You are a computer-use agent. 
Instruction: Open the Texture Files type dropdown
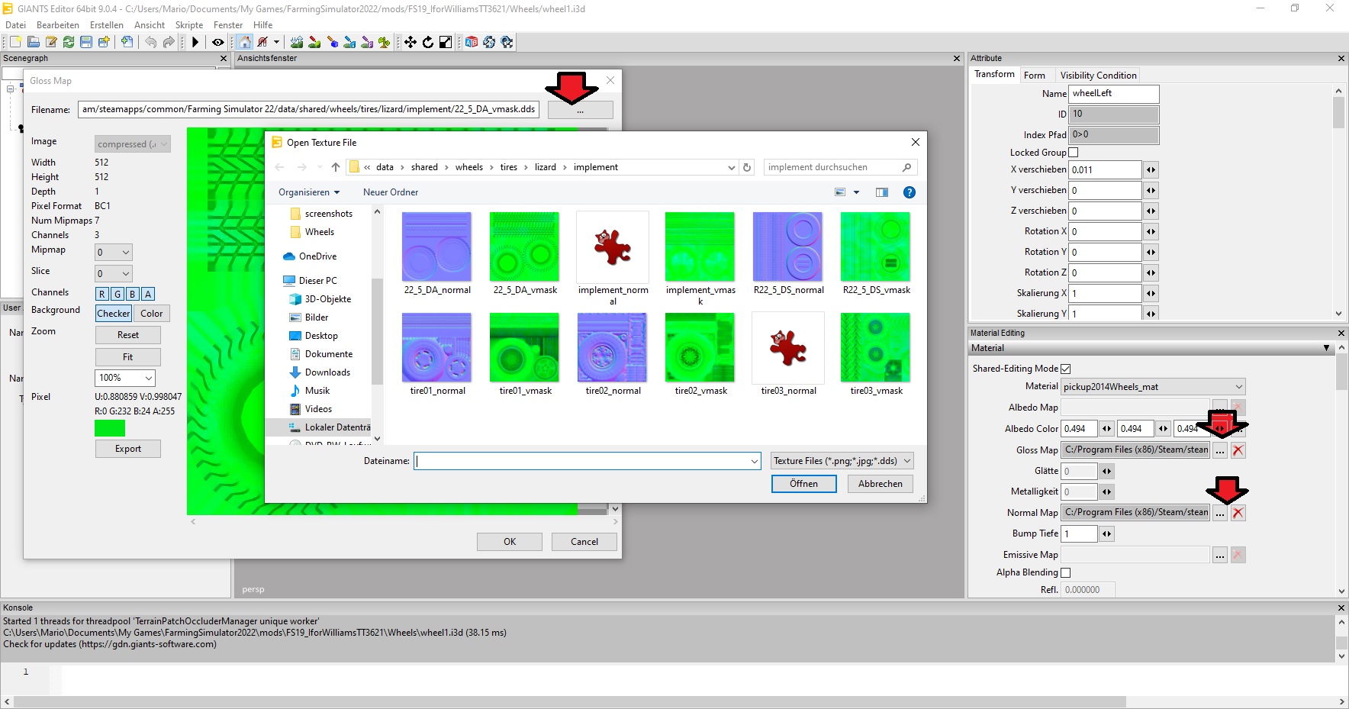click(x=842, y=461)
